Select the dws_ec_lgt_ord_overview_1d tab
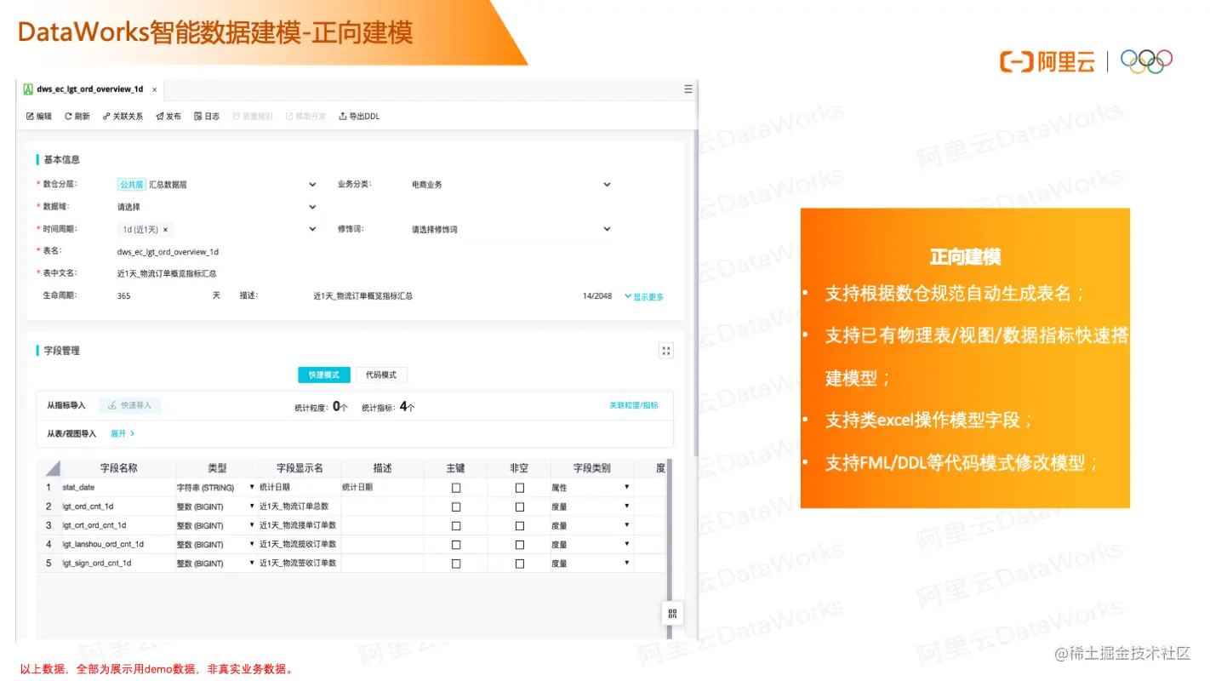Screen dimensions: 1210x681 pos(90,89)
